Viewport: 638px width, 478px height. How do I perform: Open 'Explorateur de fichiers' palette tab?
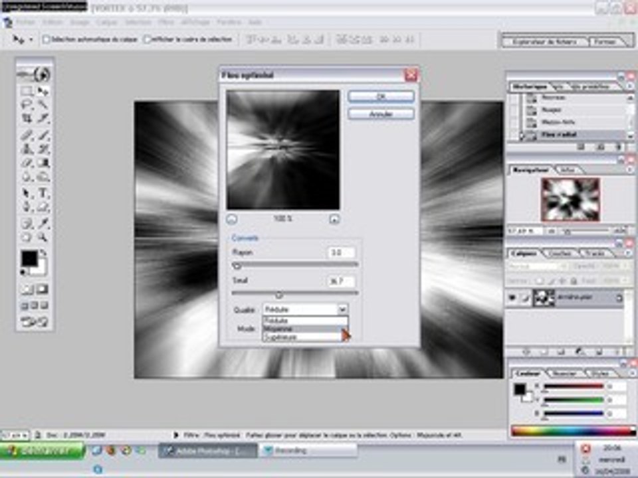coord(544,42)
